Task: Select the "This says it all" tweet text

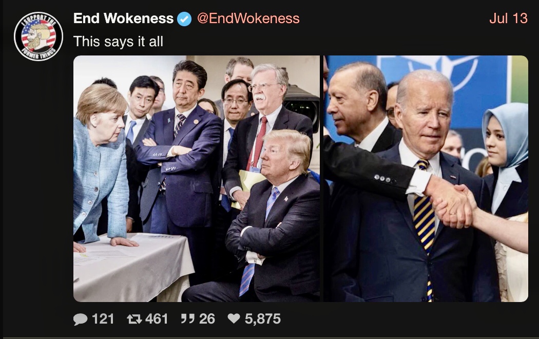Action: pyautogui.click(x=118, y=42)
